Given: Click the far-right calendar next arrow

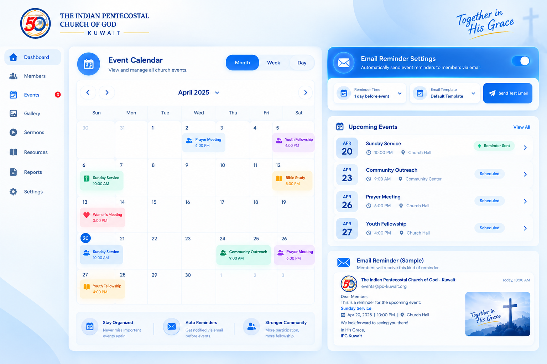Looking at the screenshot, I should 306,92.
